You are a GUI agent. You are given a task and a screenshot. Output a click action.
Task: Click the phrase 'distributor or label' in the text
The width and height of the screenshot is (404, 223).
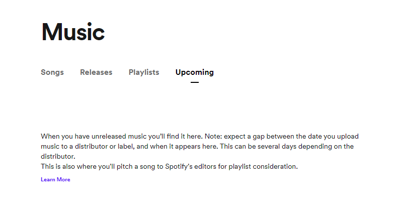[x=105, y=146]
